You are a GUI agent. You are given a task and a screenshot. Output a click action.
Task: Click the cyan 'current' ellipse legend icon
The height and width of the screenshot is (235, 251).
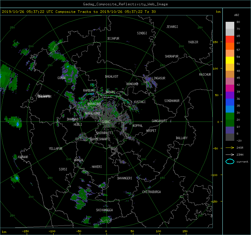point(230,162)
